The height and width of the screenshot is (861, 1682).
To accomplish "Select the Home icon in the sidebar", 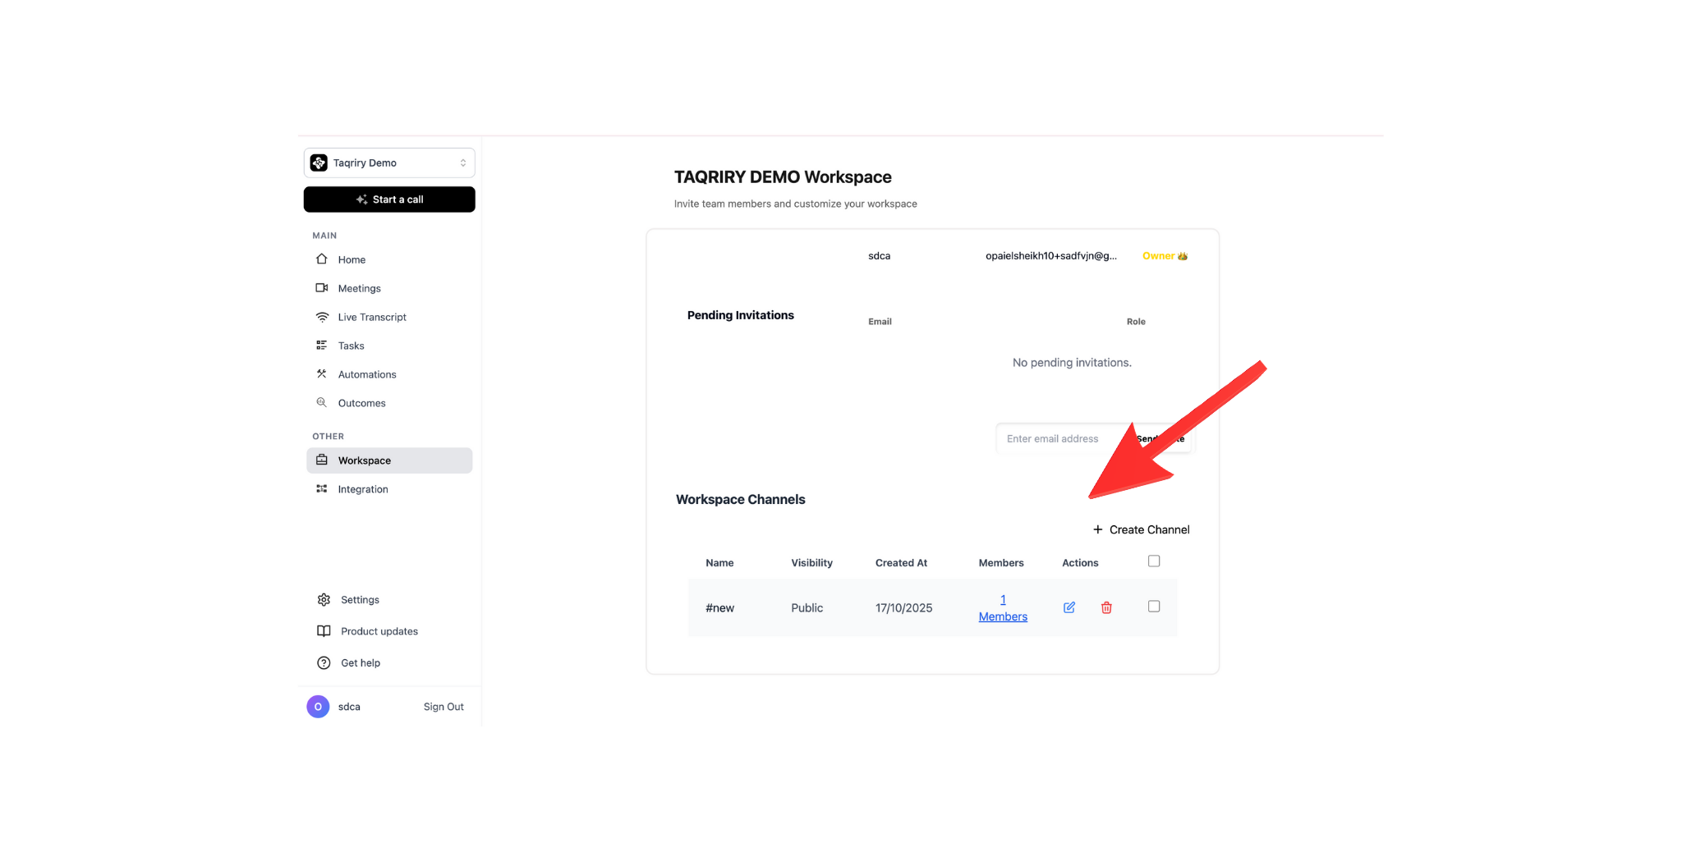I will tap(322, 259).
